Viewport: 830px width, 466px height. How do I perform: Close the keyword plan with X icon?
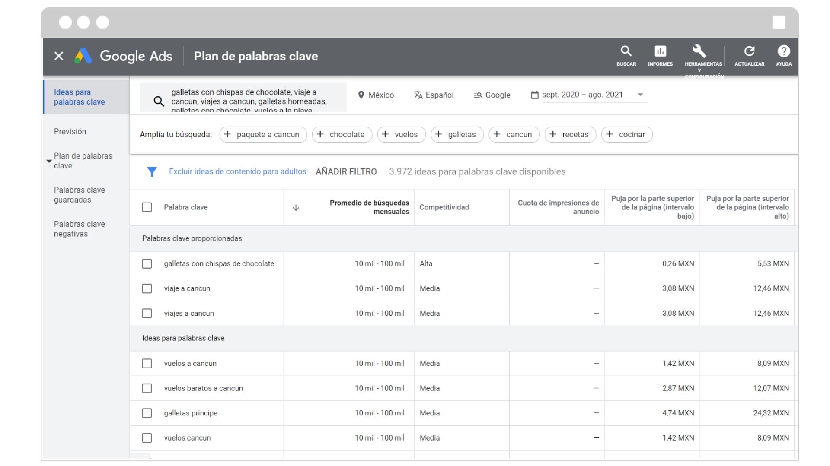[59, 56]
